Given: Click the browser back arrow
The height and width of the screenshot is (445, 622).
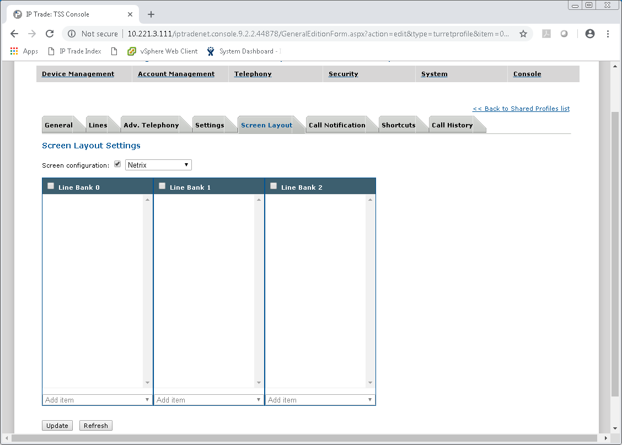Looking at the screenshot, I should coord(14,34).
